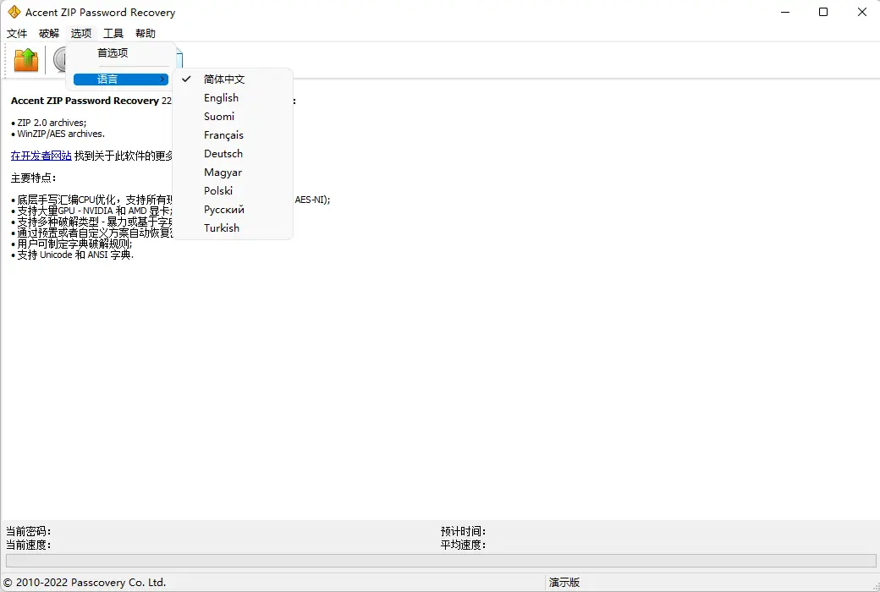Click the Accent ZIP app logo in title bar

coord(14,12)
